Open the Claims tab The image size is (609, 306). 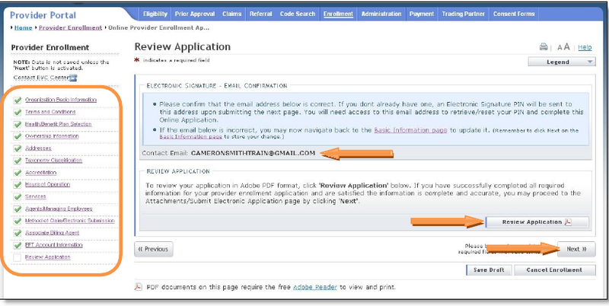coord(231,14)
